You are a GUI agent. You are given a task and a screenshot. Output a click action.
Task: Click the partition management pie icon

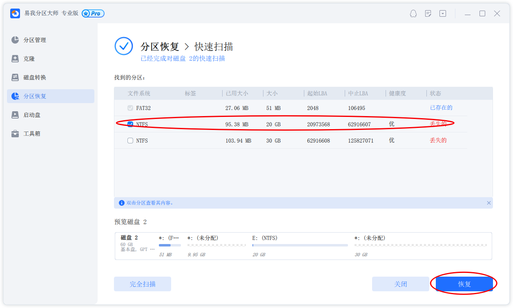click(x=15, y=40)
